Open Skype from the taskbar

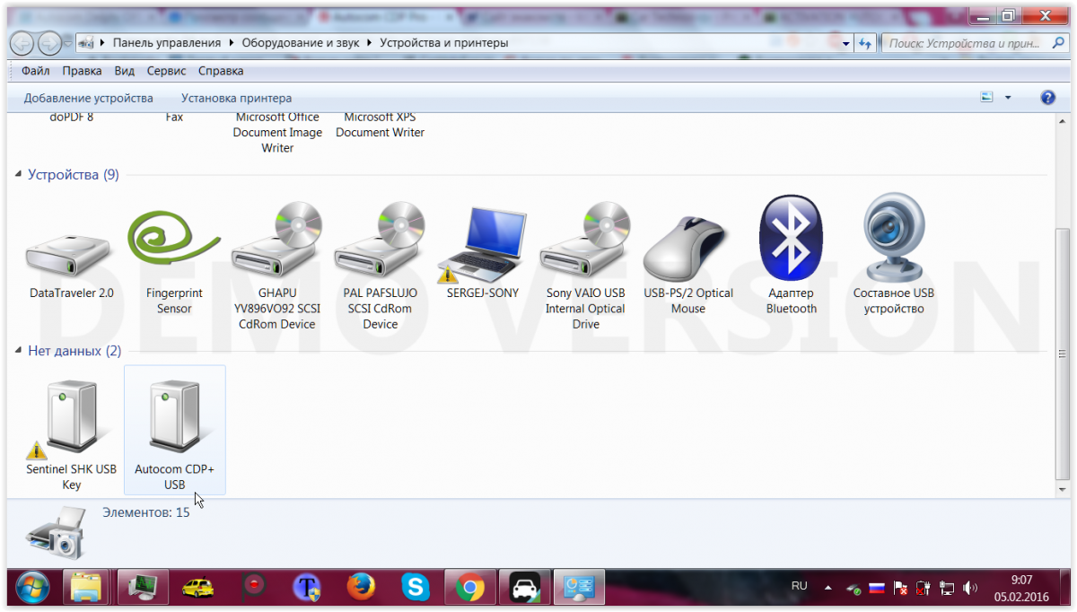(x=415, y=589)
